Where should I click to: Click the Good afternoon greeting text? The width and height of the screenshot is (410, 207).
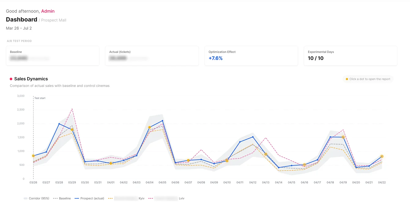23,11
